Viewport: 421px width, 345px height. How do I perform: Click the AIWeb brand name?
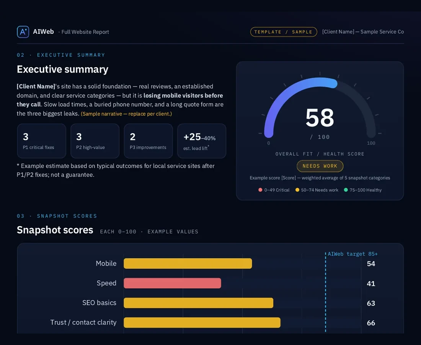[43, 32]
